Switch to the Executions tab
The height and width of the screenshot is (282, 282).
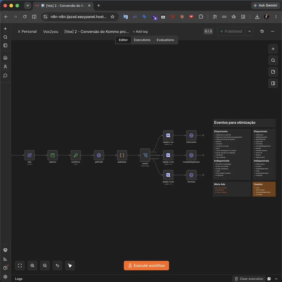click(x=142, y=40)
